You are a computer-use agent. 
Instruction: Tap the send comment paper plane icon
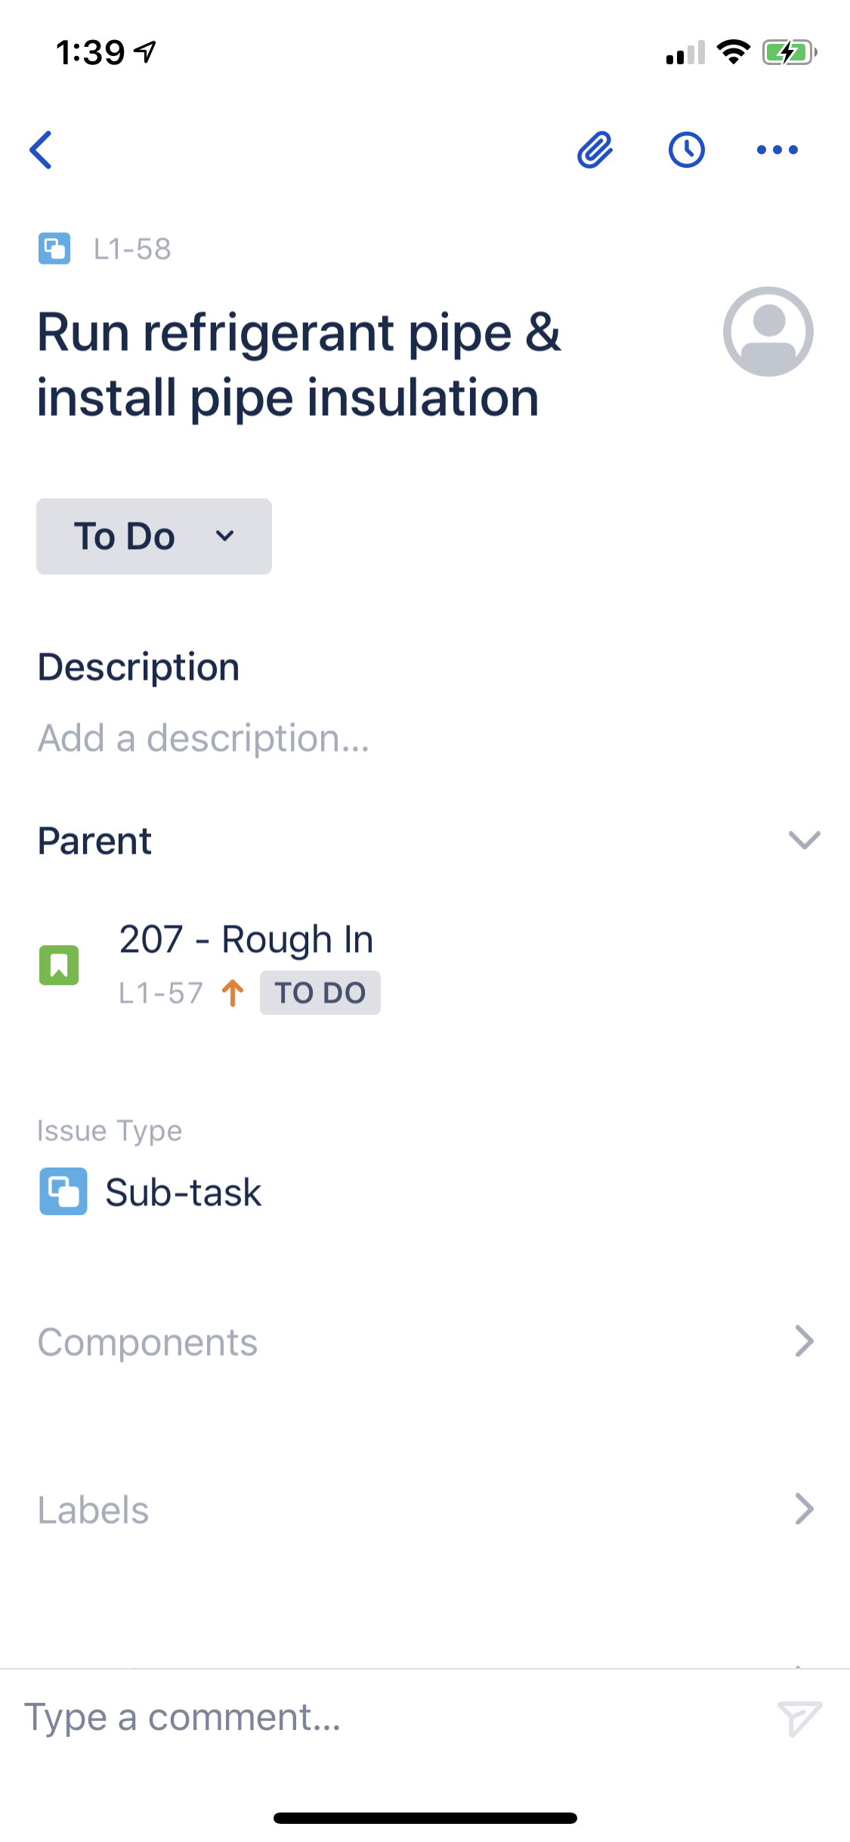(799, 1718)
